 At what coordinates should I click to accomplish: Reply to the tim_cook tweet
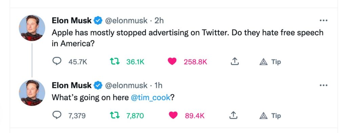[x=57, y=115]
